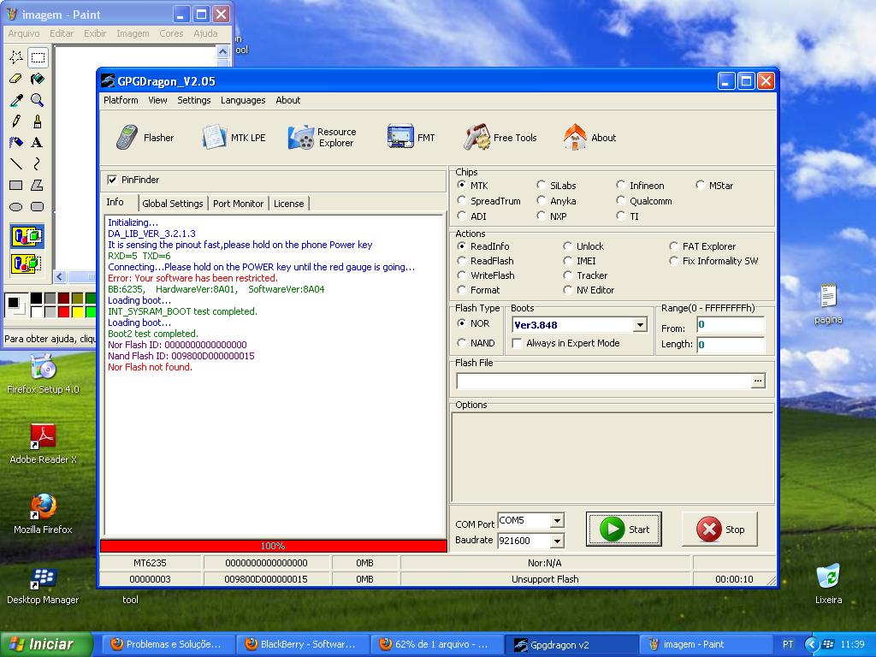Image resolution: width=876 pixels, height=657 pixels.
Task: Select rectangular selection tool in Paint
Action: (x=38, y=57)
